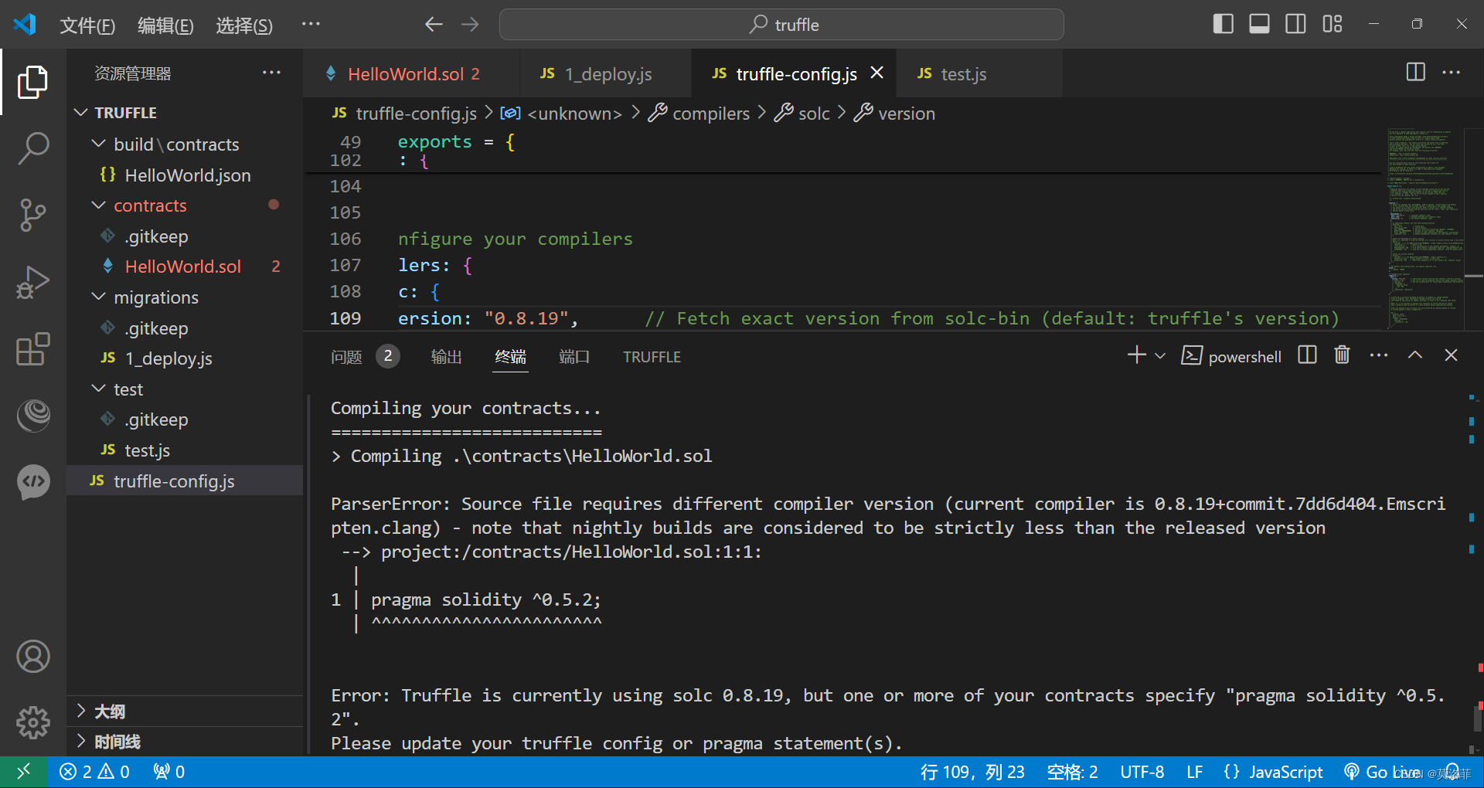Image resolution: width=1484 pixels, height=788 pixels.
Task: Collapse the contracts folder
Action: click(185, 205)
